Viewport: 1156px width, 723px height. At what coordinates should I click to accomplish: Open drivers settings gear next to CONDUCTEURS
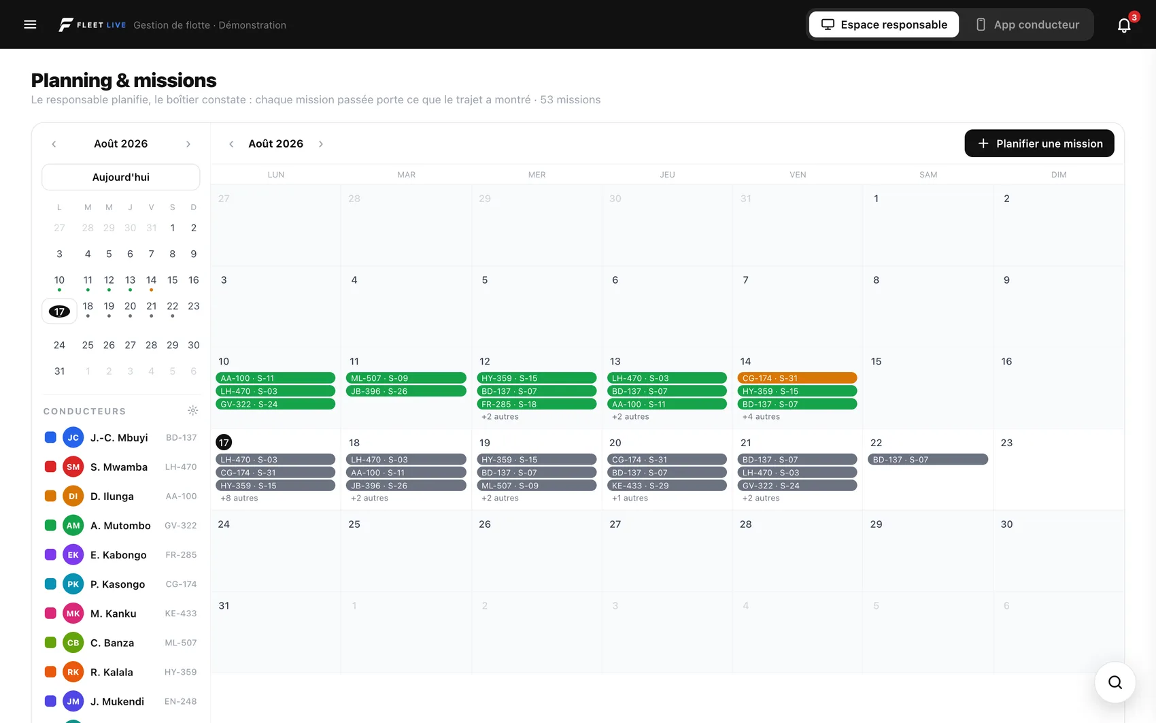click(x=193, y=411)
